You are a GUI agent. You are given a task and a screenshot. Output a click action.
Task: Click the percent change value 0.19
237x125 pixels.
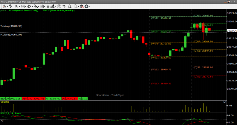coord(85,99)
